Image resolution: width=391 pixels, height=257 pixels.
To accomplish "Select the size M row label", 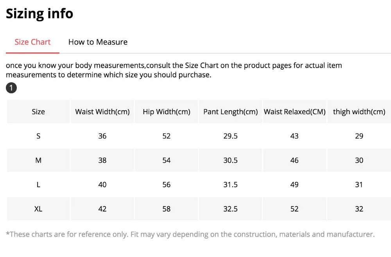I will (38, 160).
